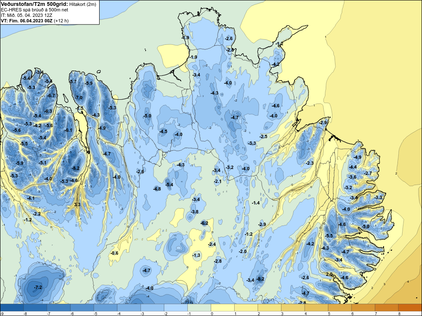Click the -5.1 temperature value
422x316 pixels.
coord(43,163)
